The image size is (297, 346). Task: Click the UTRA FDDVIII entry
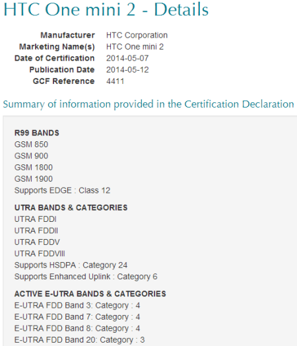click(40, 254)
